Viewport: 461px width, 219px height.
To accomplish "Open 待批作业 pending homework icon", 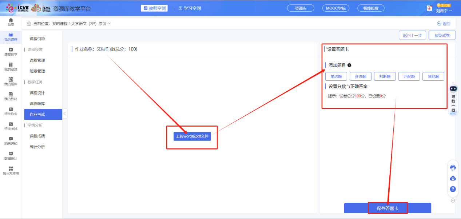I will (11, 111).
